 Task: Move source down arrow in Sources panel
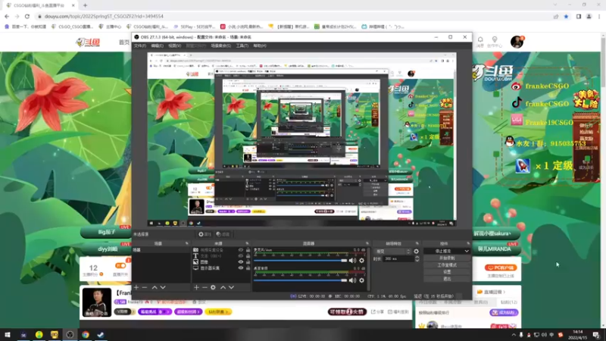pyautogui.click(x=231, y=287)
